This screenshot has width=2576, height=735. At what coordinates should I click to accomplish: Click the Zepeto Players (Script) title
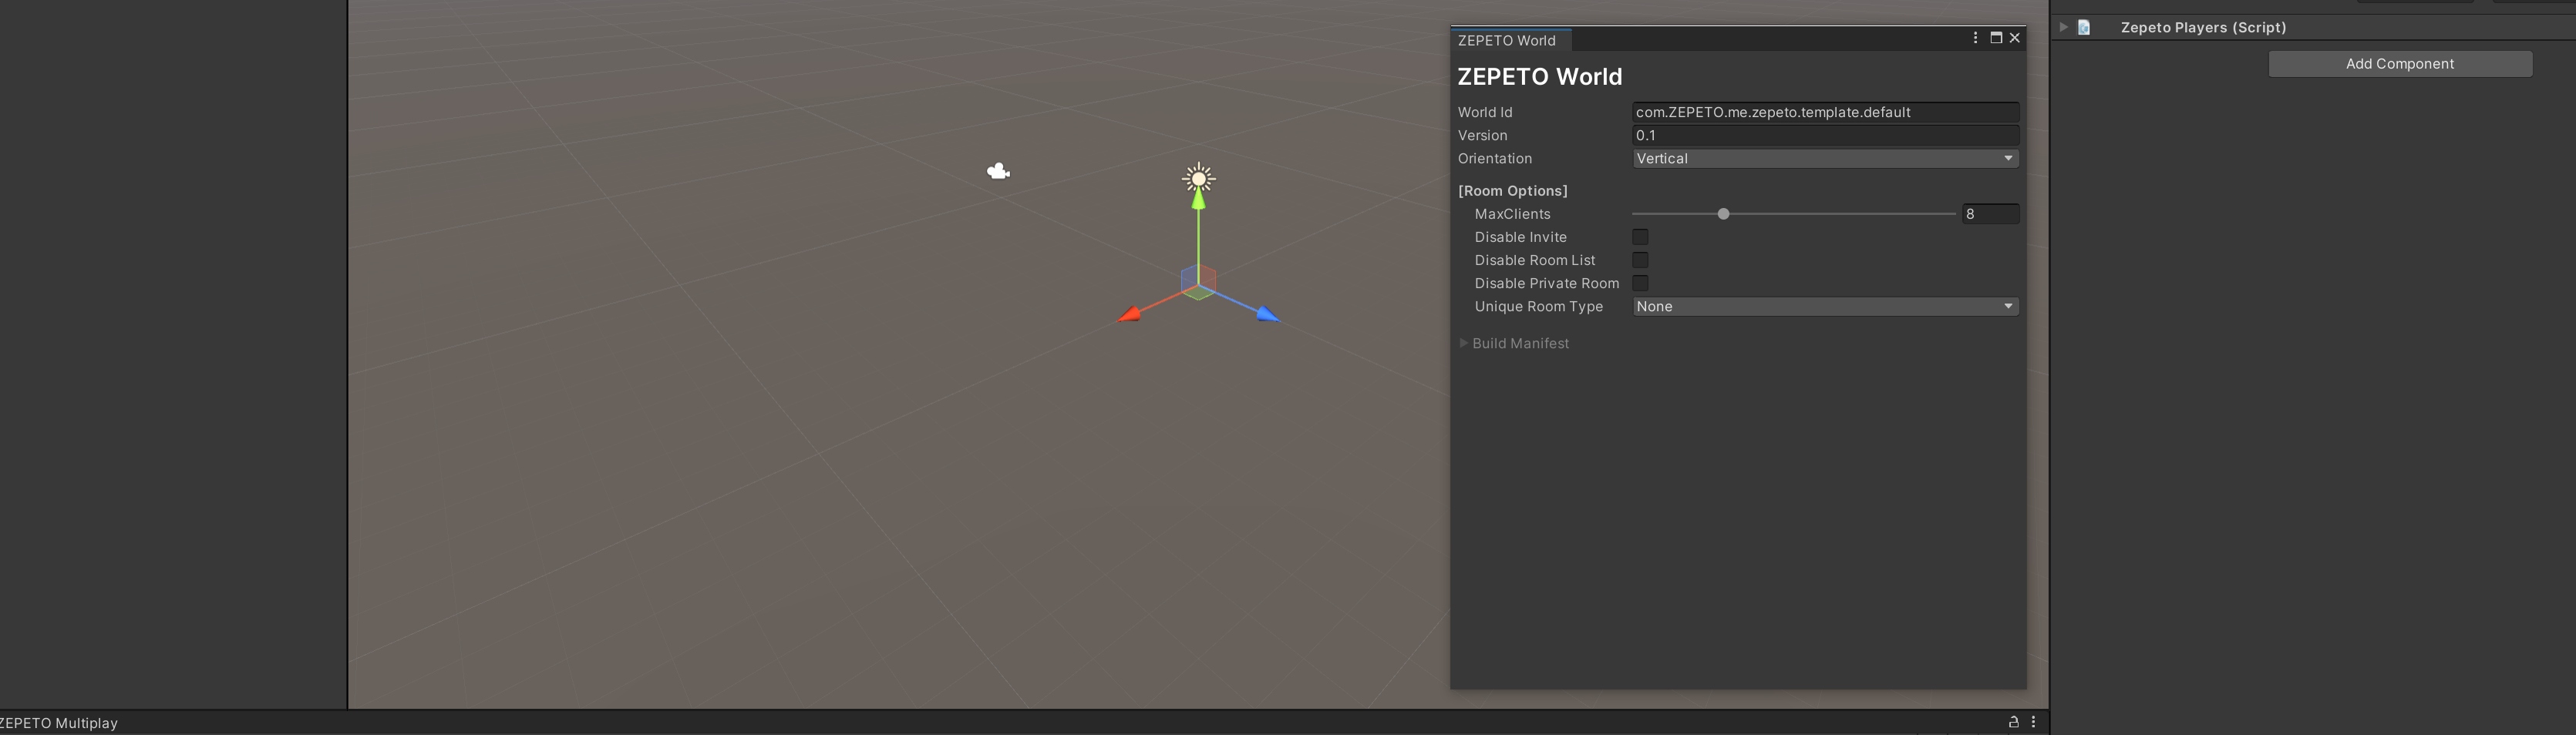(2203, 28)
